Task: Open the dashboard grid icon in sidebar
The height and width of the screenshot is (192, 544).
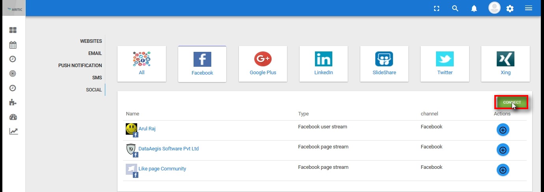Action: coord(13,30)
